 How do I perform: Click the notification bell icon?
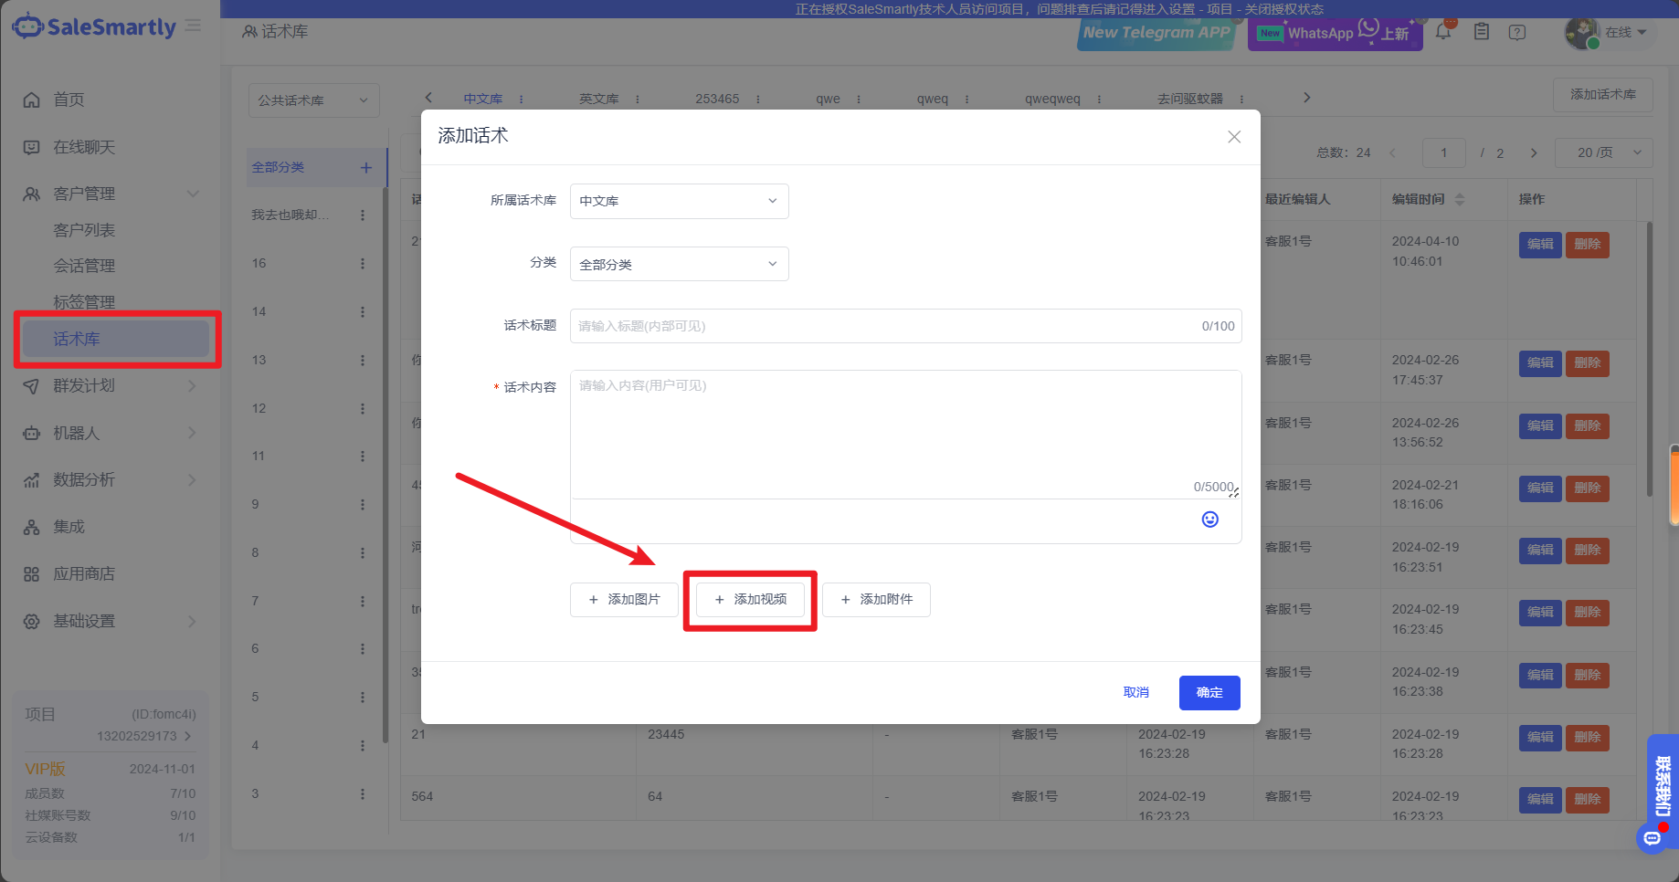(x=1443, y=32)
